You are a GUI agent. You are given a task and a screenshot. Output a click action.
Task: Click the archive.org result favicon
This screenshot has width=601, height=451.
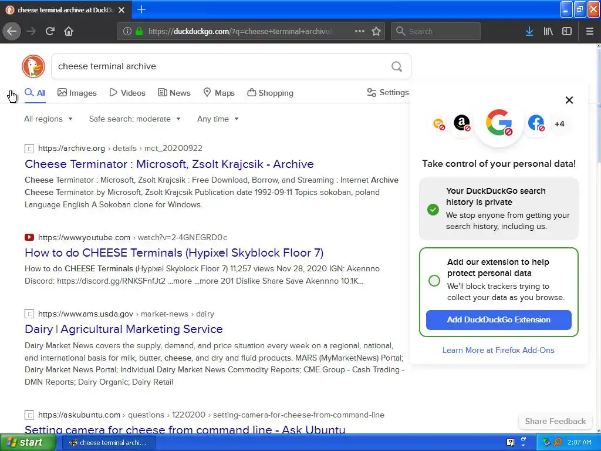click(x=29, y=149)
